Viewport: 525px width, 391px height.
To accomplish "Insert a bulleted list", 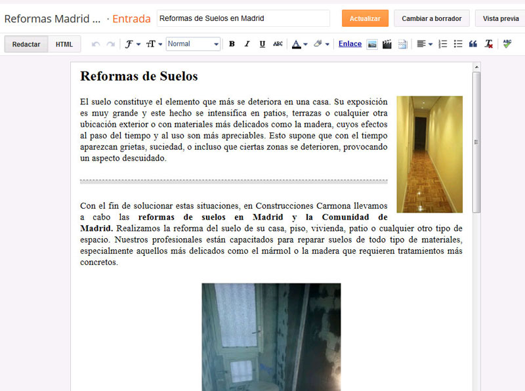I will click(x=458, y=44).
